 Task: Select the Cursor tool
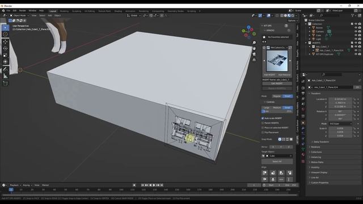[5, 35]
